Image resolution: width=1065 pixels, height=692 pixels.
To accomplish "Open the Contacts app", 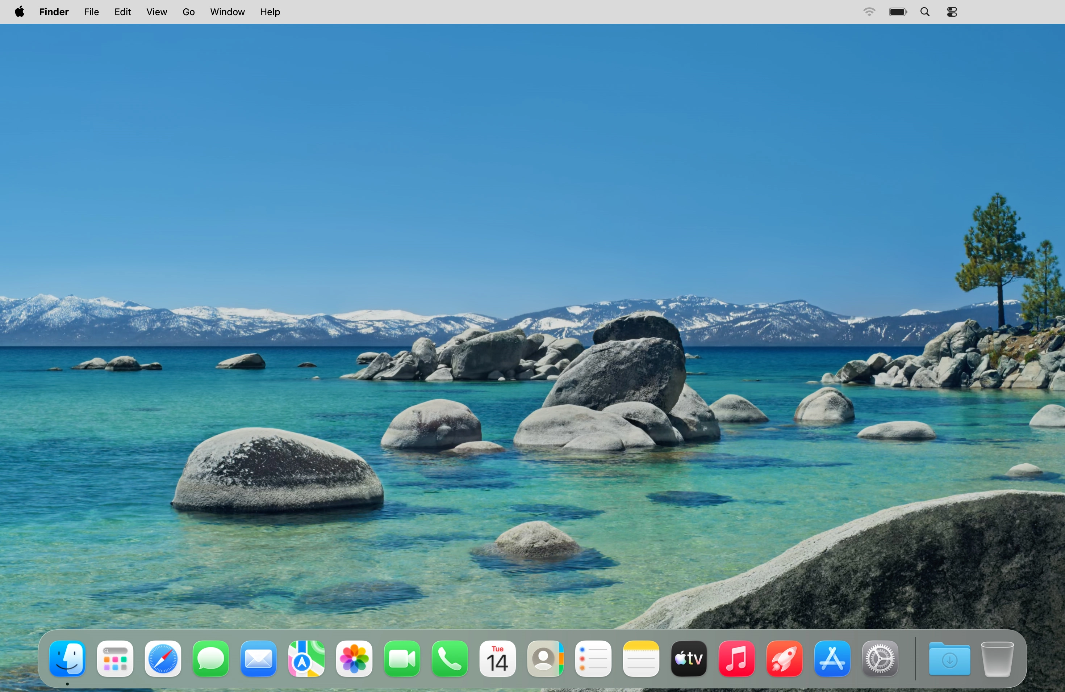I will click(x=546, y=659).
